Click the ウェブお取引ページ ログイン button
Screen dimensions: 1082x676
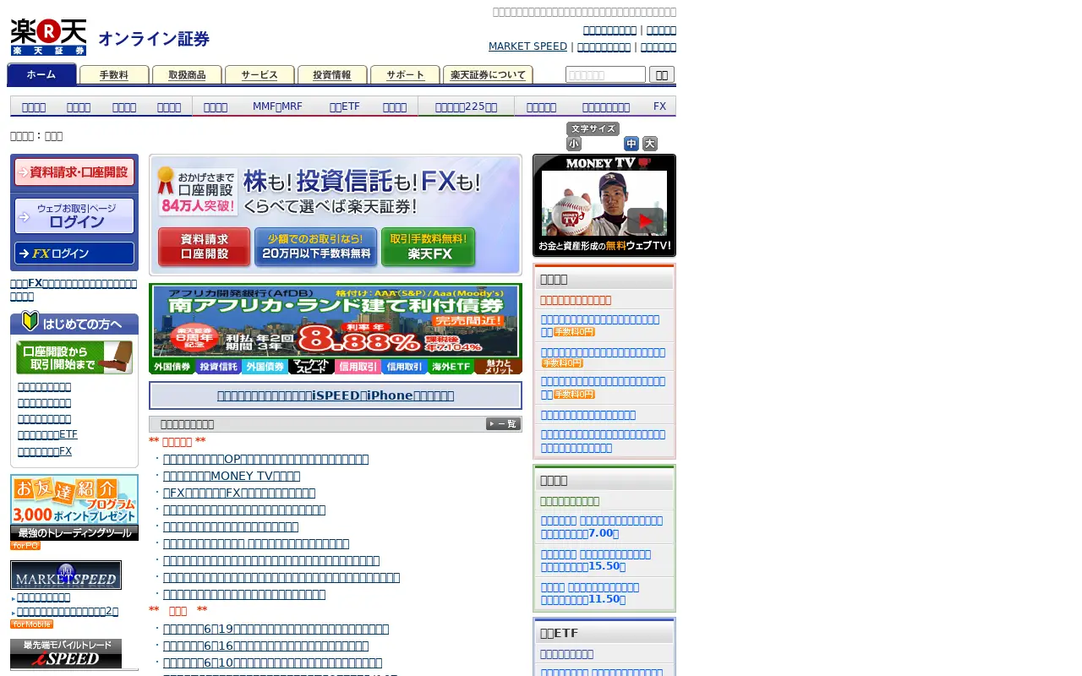pos(74,216)
